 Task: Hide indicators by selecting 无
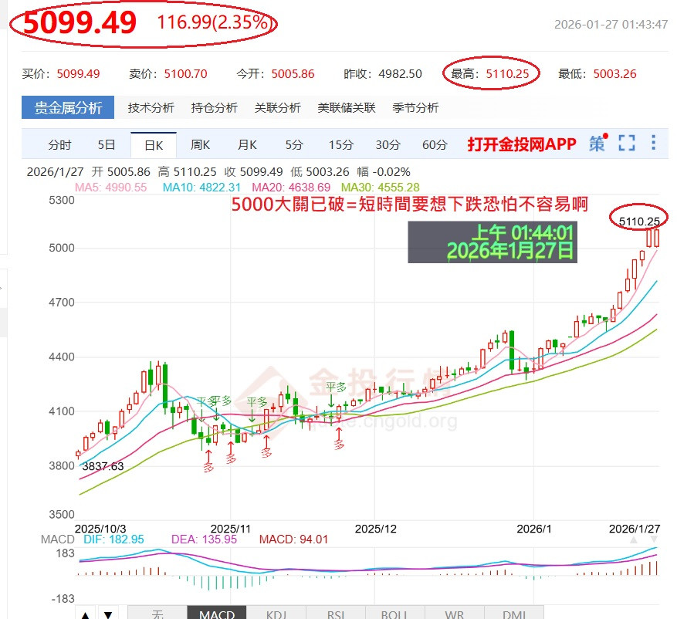click(157, 614)
